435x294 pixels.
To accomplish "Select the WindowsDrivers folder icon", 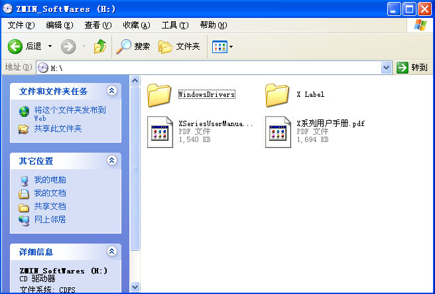I will 159,95.
